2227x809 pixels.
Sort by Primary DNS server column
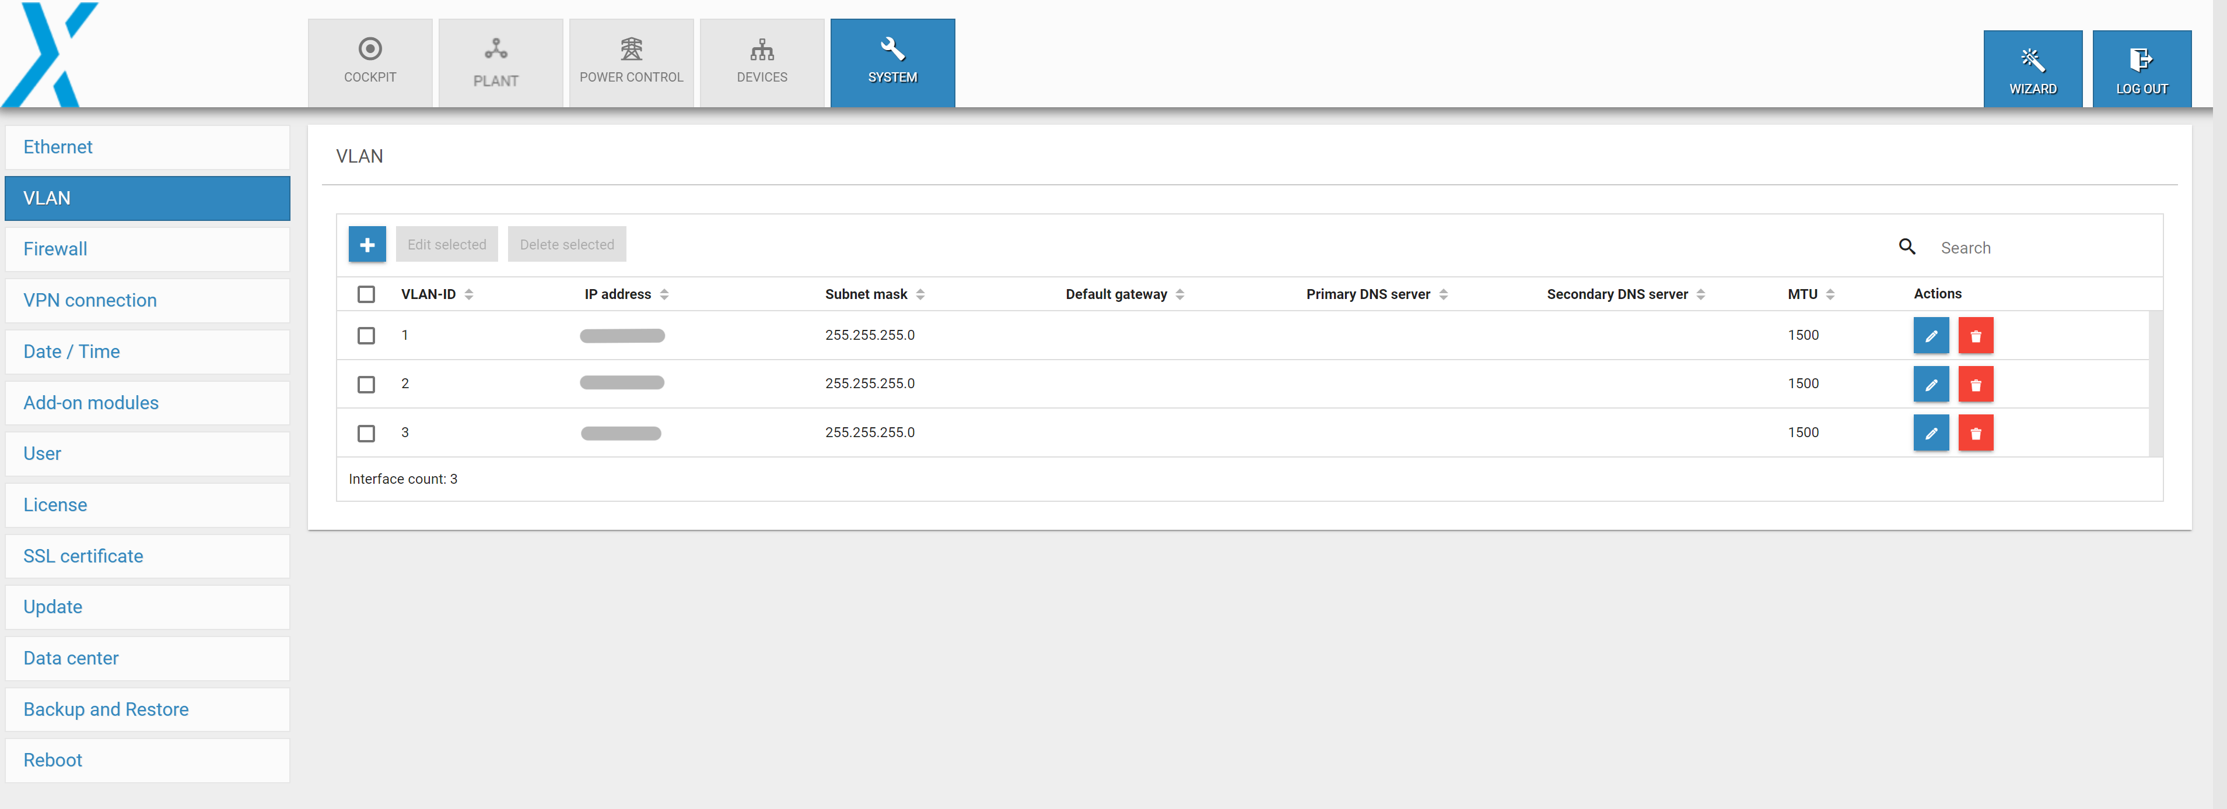coord(1377,295)
